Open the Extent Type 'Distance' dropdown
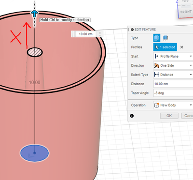Image resolution: width=193 pixels, height=180 pixels. [173, 75]
